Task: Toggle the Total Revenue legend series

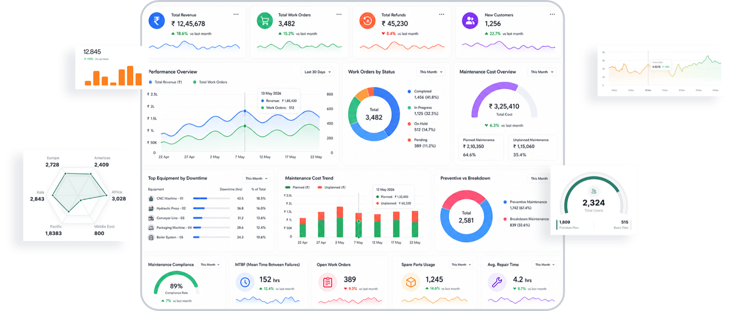Action: [165, 82]
